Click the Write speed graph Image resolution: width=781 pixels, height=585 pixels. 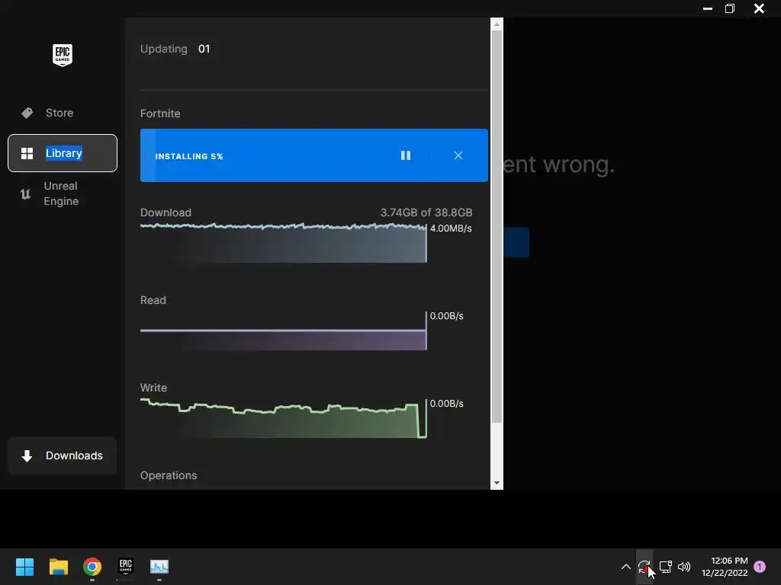(284, 418)
